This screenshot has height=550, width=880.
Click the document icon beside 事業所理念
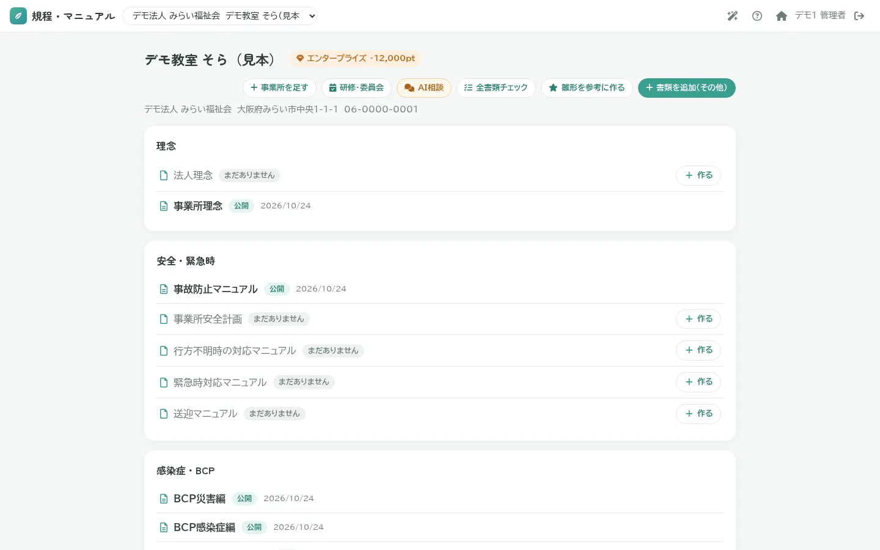[164, 206]
